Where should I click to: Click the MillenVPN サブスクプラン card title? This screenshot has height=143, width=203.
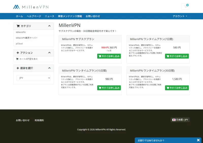click(x=78, y=39)
